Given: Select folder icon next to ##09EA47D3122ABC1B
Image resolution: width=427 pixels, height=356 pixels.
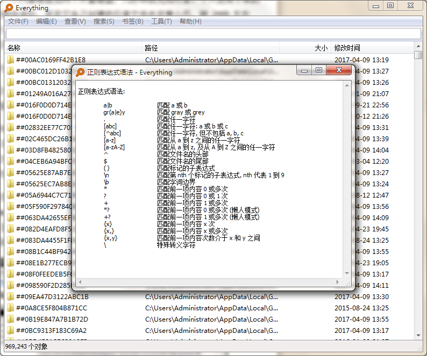Looking at the screenshot, I should 10,296.
